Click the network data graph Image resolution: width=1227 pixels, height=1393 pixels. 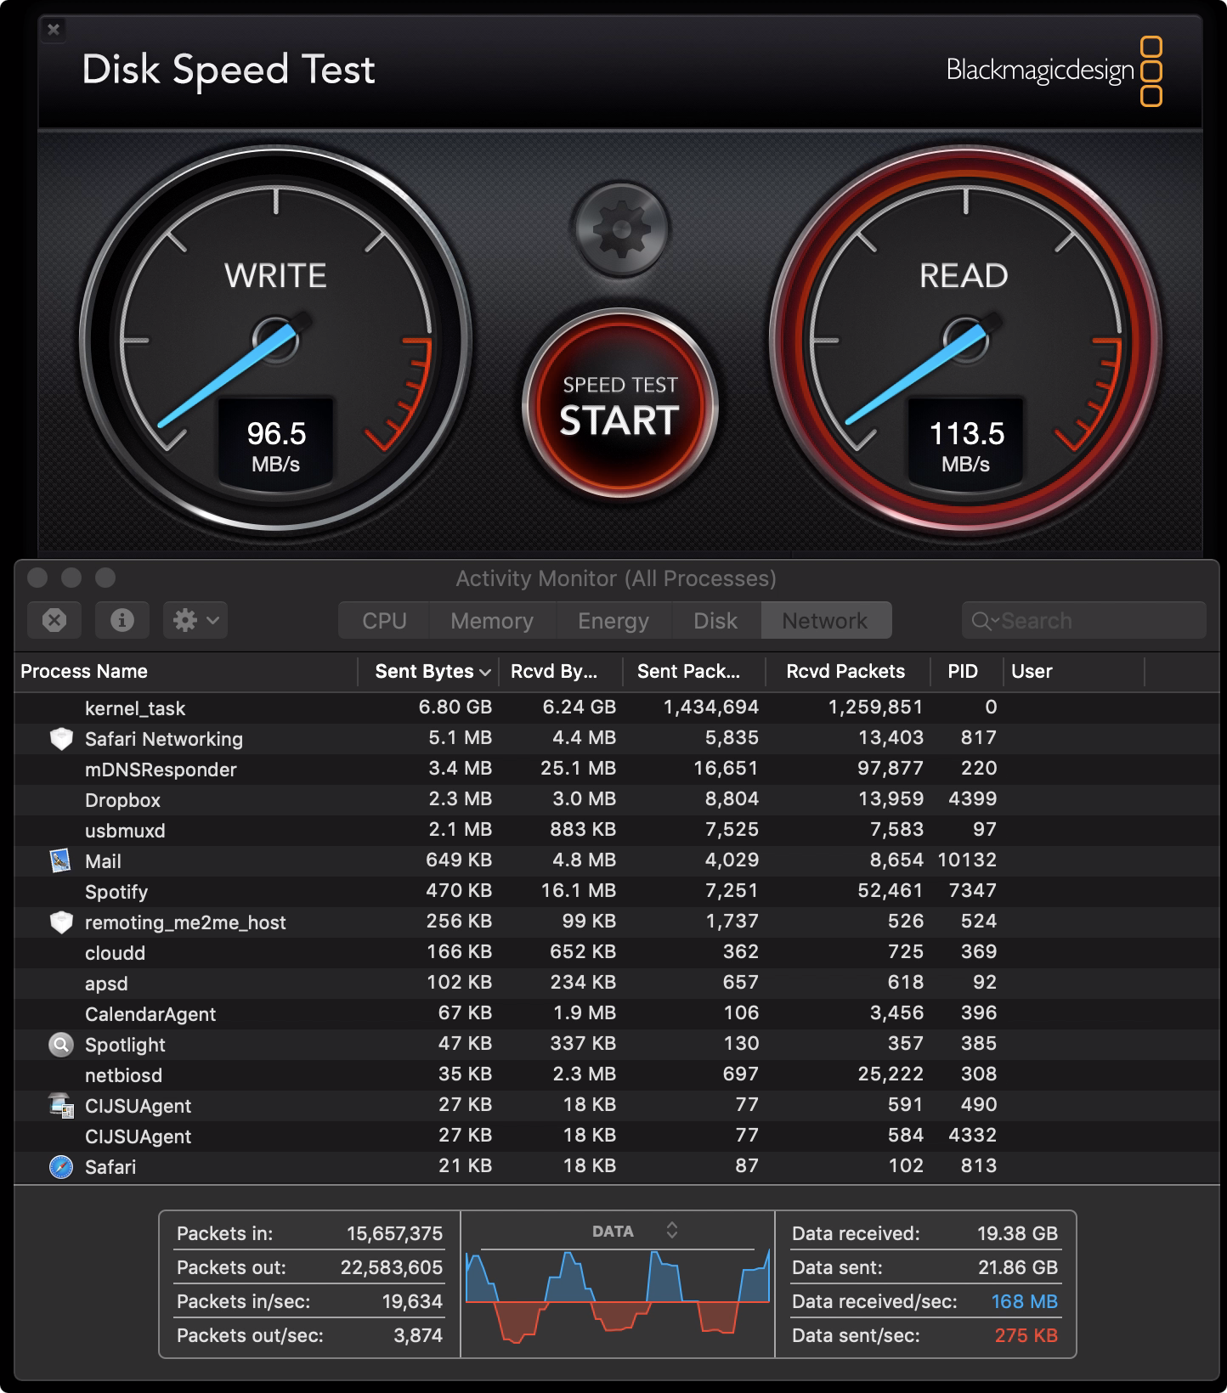click(618, 1296)
